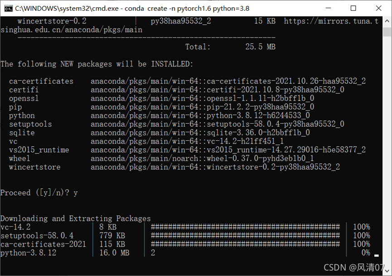Click the 'https://mirrors.tuna.t' URL text

[x=331, y=21]
